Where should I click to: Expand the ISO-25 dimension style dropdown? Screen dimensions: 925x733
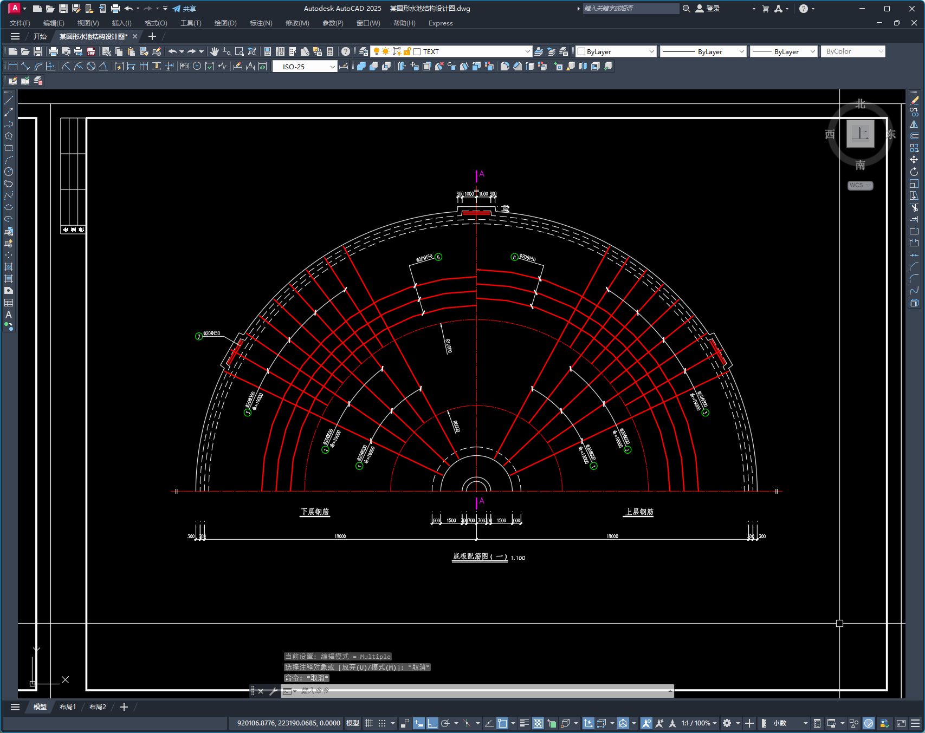coord(332,67)
